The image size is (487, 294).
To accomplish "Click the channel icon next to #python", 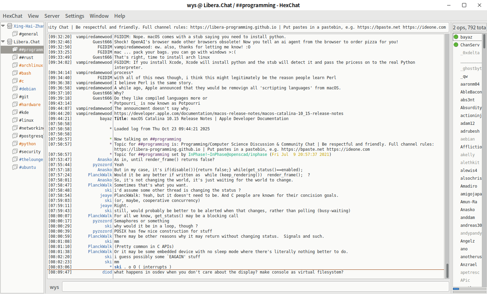I will (x=15, y=144).
